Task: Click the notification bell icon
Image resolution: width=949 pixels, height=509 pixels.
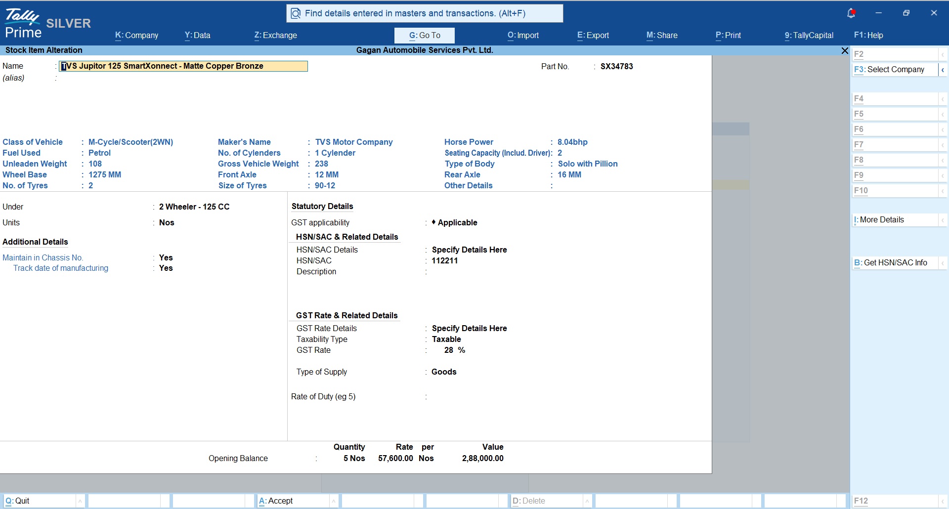Action: (851, 13)
